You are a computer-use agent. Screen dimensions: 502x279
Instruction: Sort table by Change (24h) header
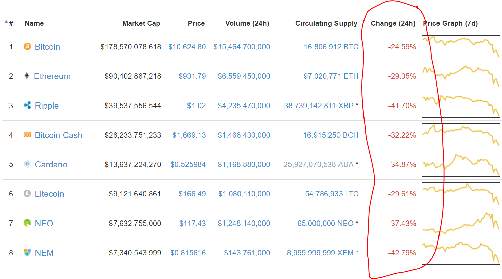coord(393,23)
